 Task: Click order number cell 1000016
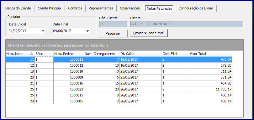click(69, 84)
